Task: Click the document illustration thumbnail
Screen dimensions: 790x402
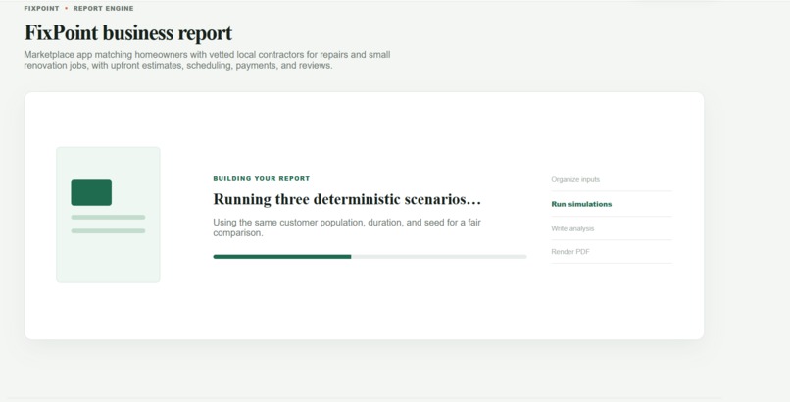Action: click(109, 215)
